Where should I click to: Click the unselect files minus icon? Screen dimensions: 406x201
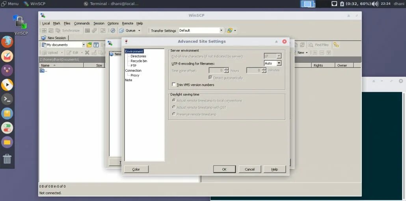(x=322, y=52)
